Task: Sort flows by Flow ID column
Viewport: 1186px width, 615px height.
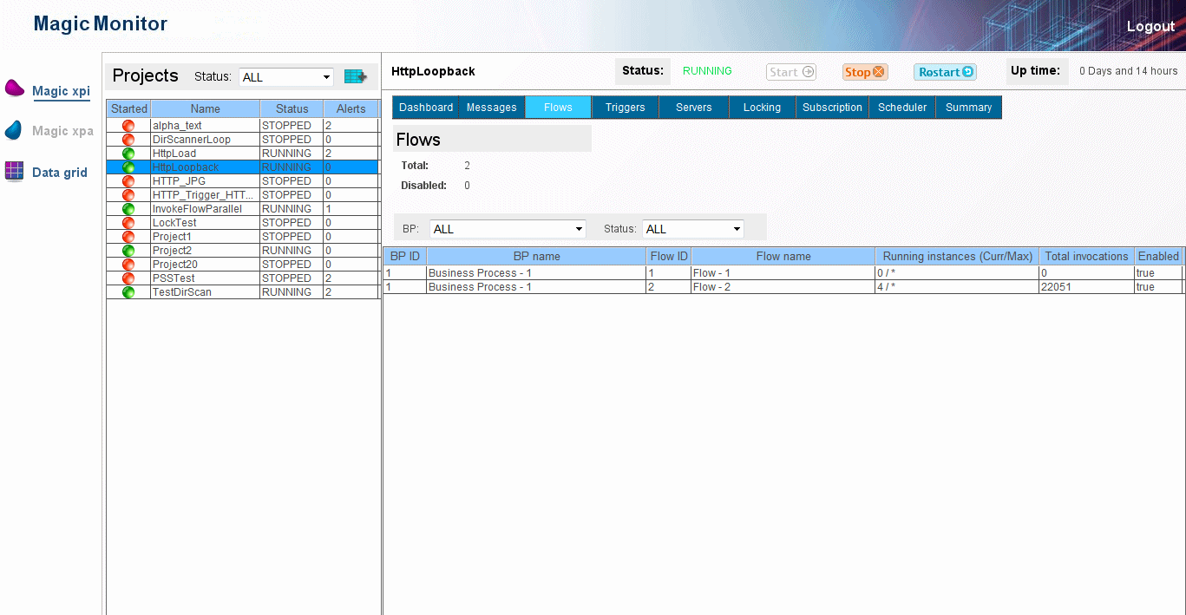Action: tap(669, 256)
